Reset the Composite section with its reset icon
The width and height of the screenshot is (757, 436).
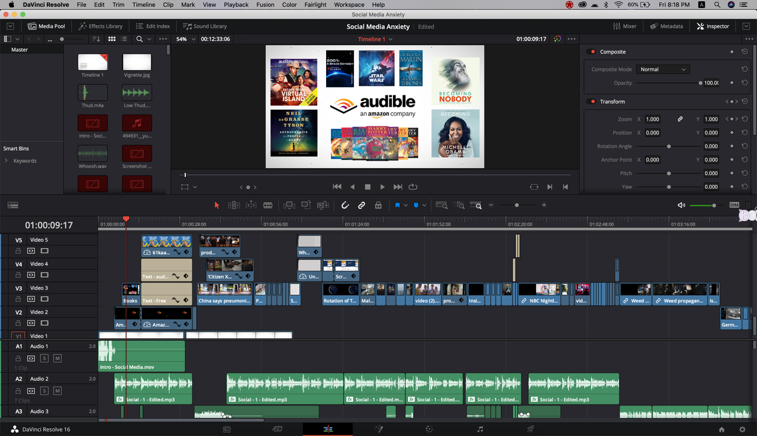coord(745,52)
